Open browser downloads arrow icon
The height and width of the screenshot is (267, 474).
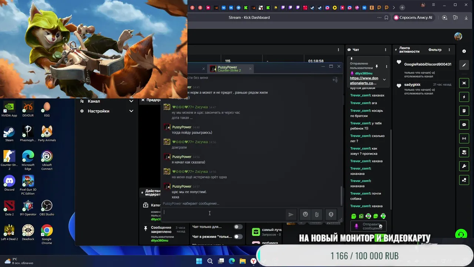pyautogui.click(x=466, y=17)
